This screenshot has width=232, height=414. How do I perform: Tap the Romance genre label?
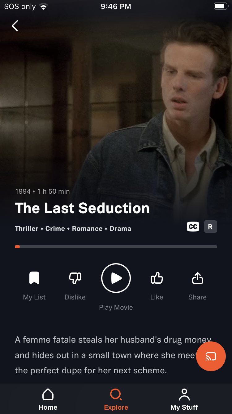87,229
